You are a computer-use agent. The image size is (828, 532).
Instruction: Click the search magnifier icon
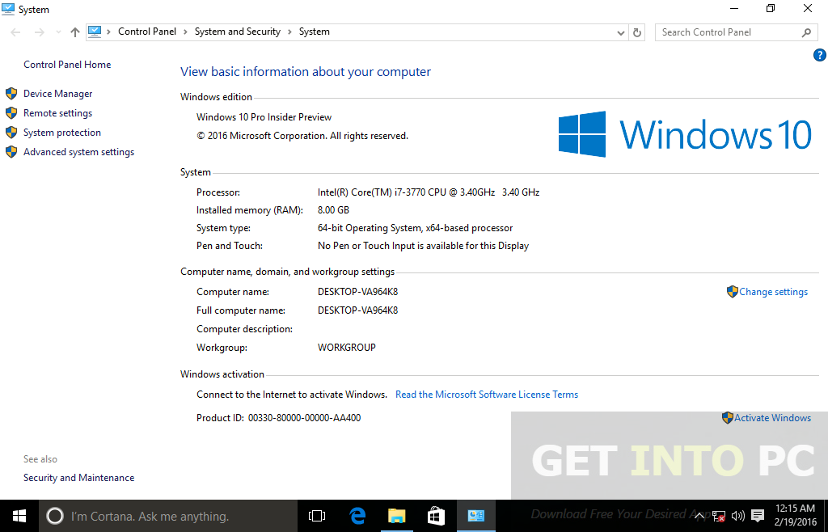(x=806, y=32)
